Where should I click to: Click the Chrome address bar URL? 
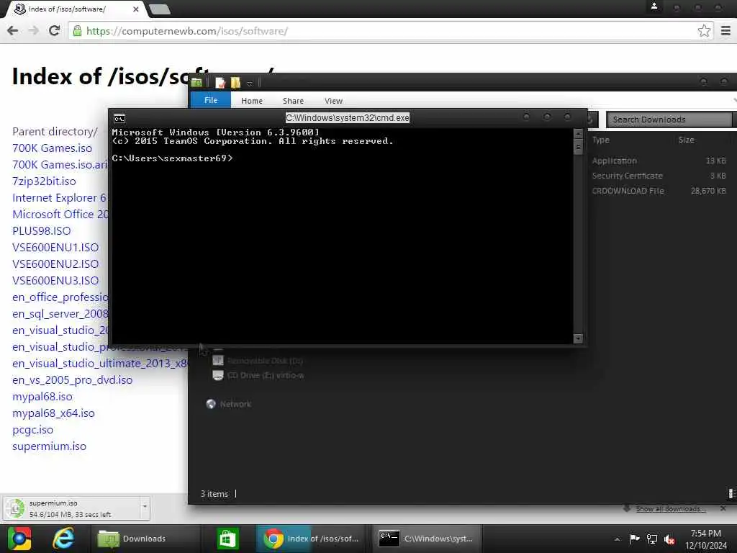[x=187, y=31]
